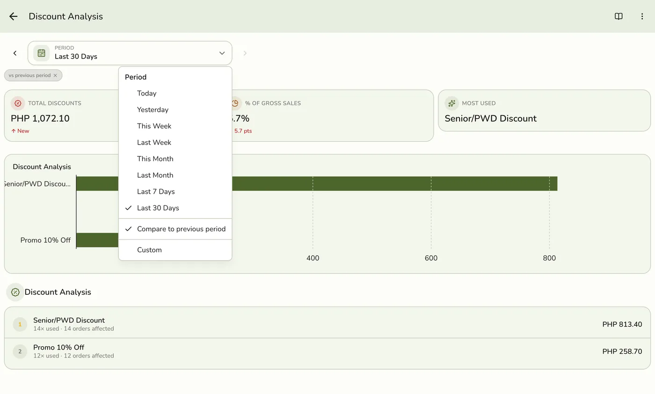Viewport: 655px width, 394px height.
Task: Click the New trend indicator
Action: point(20,131)
